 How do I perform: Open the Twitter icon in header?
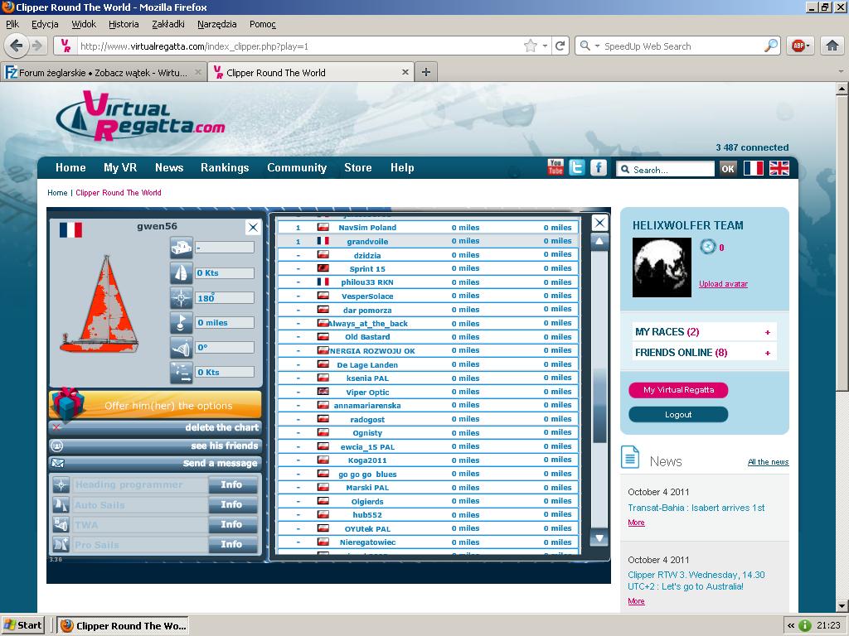coord(577,167)
